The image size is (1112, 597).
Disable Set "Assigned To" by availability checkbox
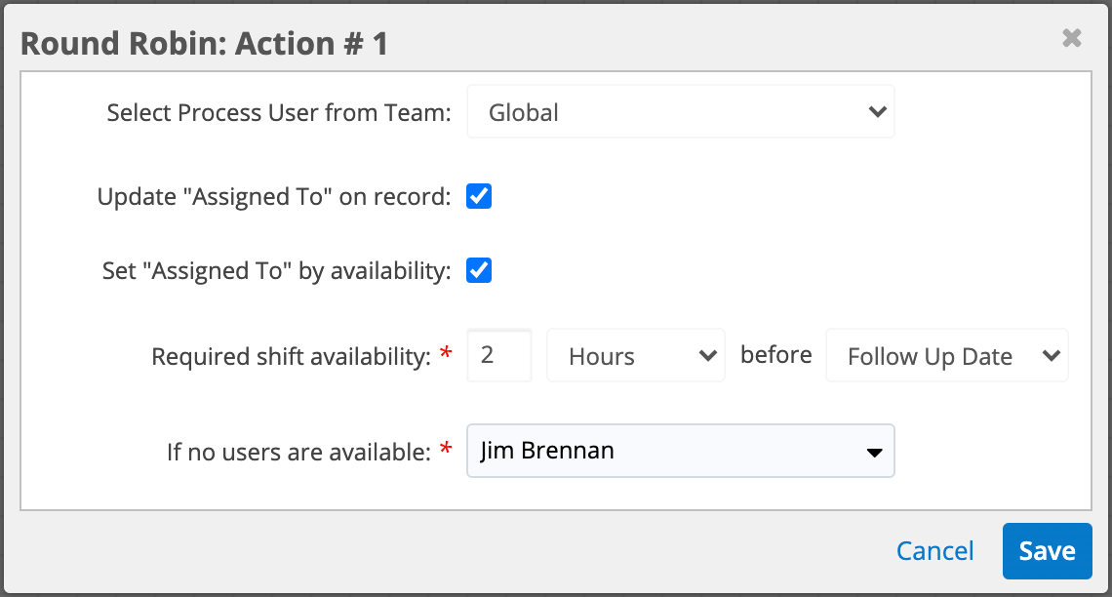tap(479, 270)
